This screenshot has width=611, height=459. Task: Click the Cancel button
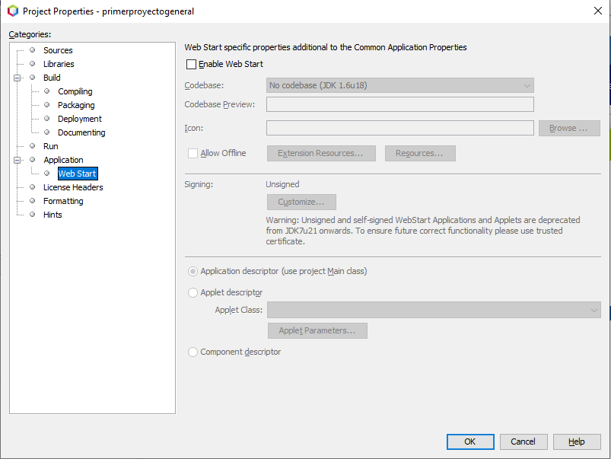[x=523, y=441]
